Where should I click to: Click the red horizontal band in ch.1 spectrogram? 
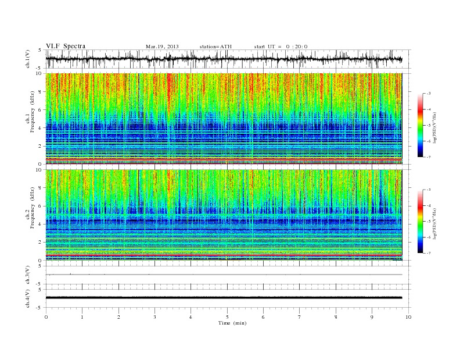point(224,159)
